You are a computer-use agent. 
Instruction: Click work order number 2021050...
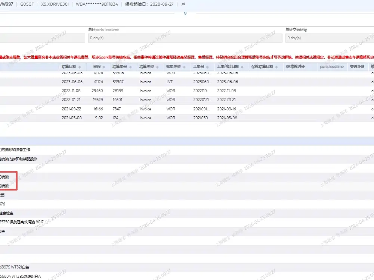point(202,118)
